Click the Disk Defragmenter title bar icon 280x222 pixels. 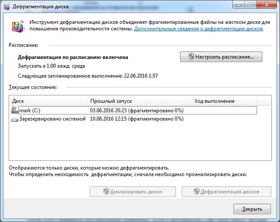(7, 7)
